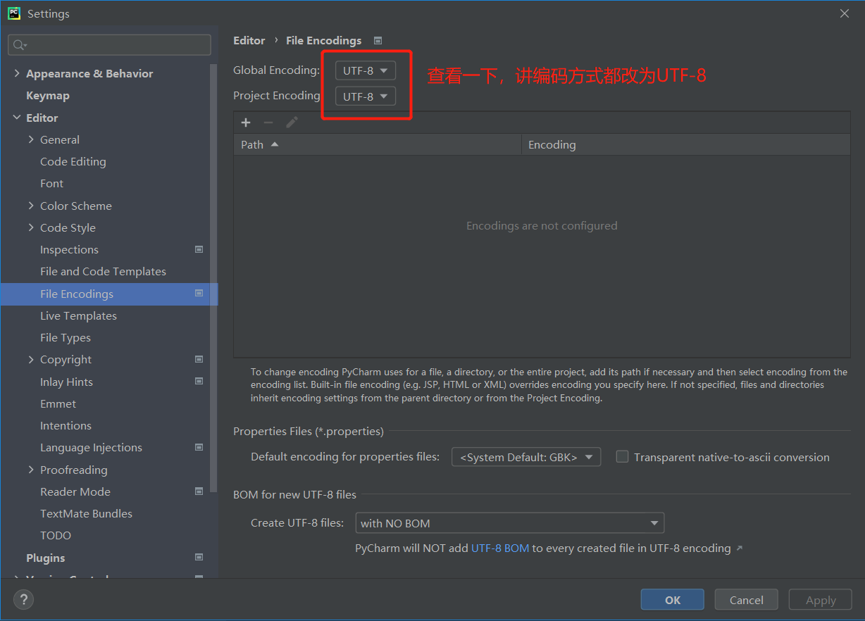Expand the General node
This screenshot has width=865, height=621.
point(31,139)
